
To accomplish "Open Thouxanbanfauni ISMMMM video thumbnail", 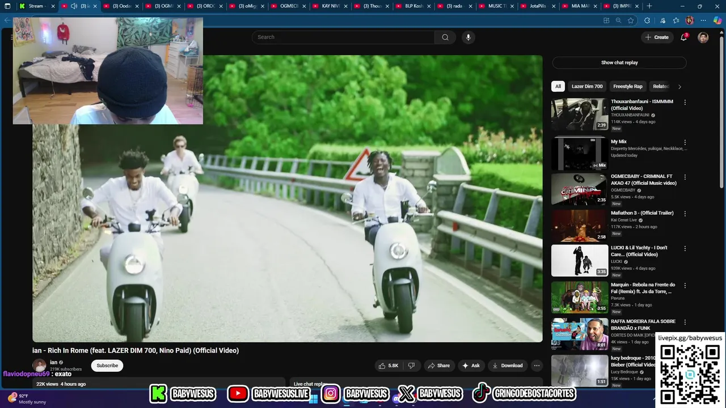I will coord(580,114).
